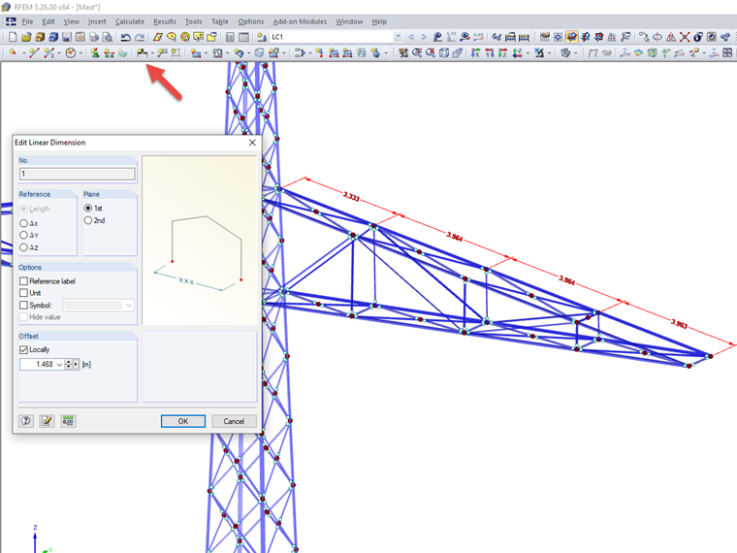This screenshot has height=553, width=737.
Task: Show the view in Y direction
Action: (490, 52)
